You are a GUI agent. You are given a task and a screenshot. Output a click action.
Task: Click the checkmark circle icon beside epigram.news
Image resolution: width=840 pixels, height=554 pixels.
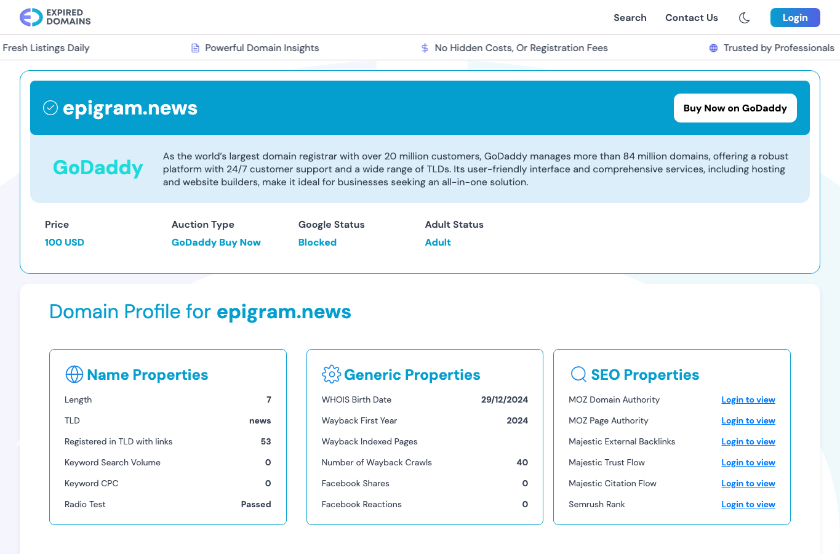pyautogui.click(x=50, y=108)
